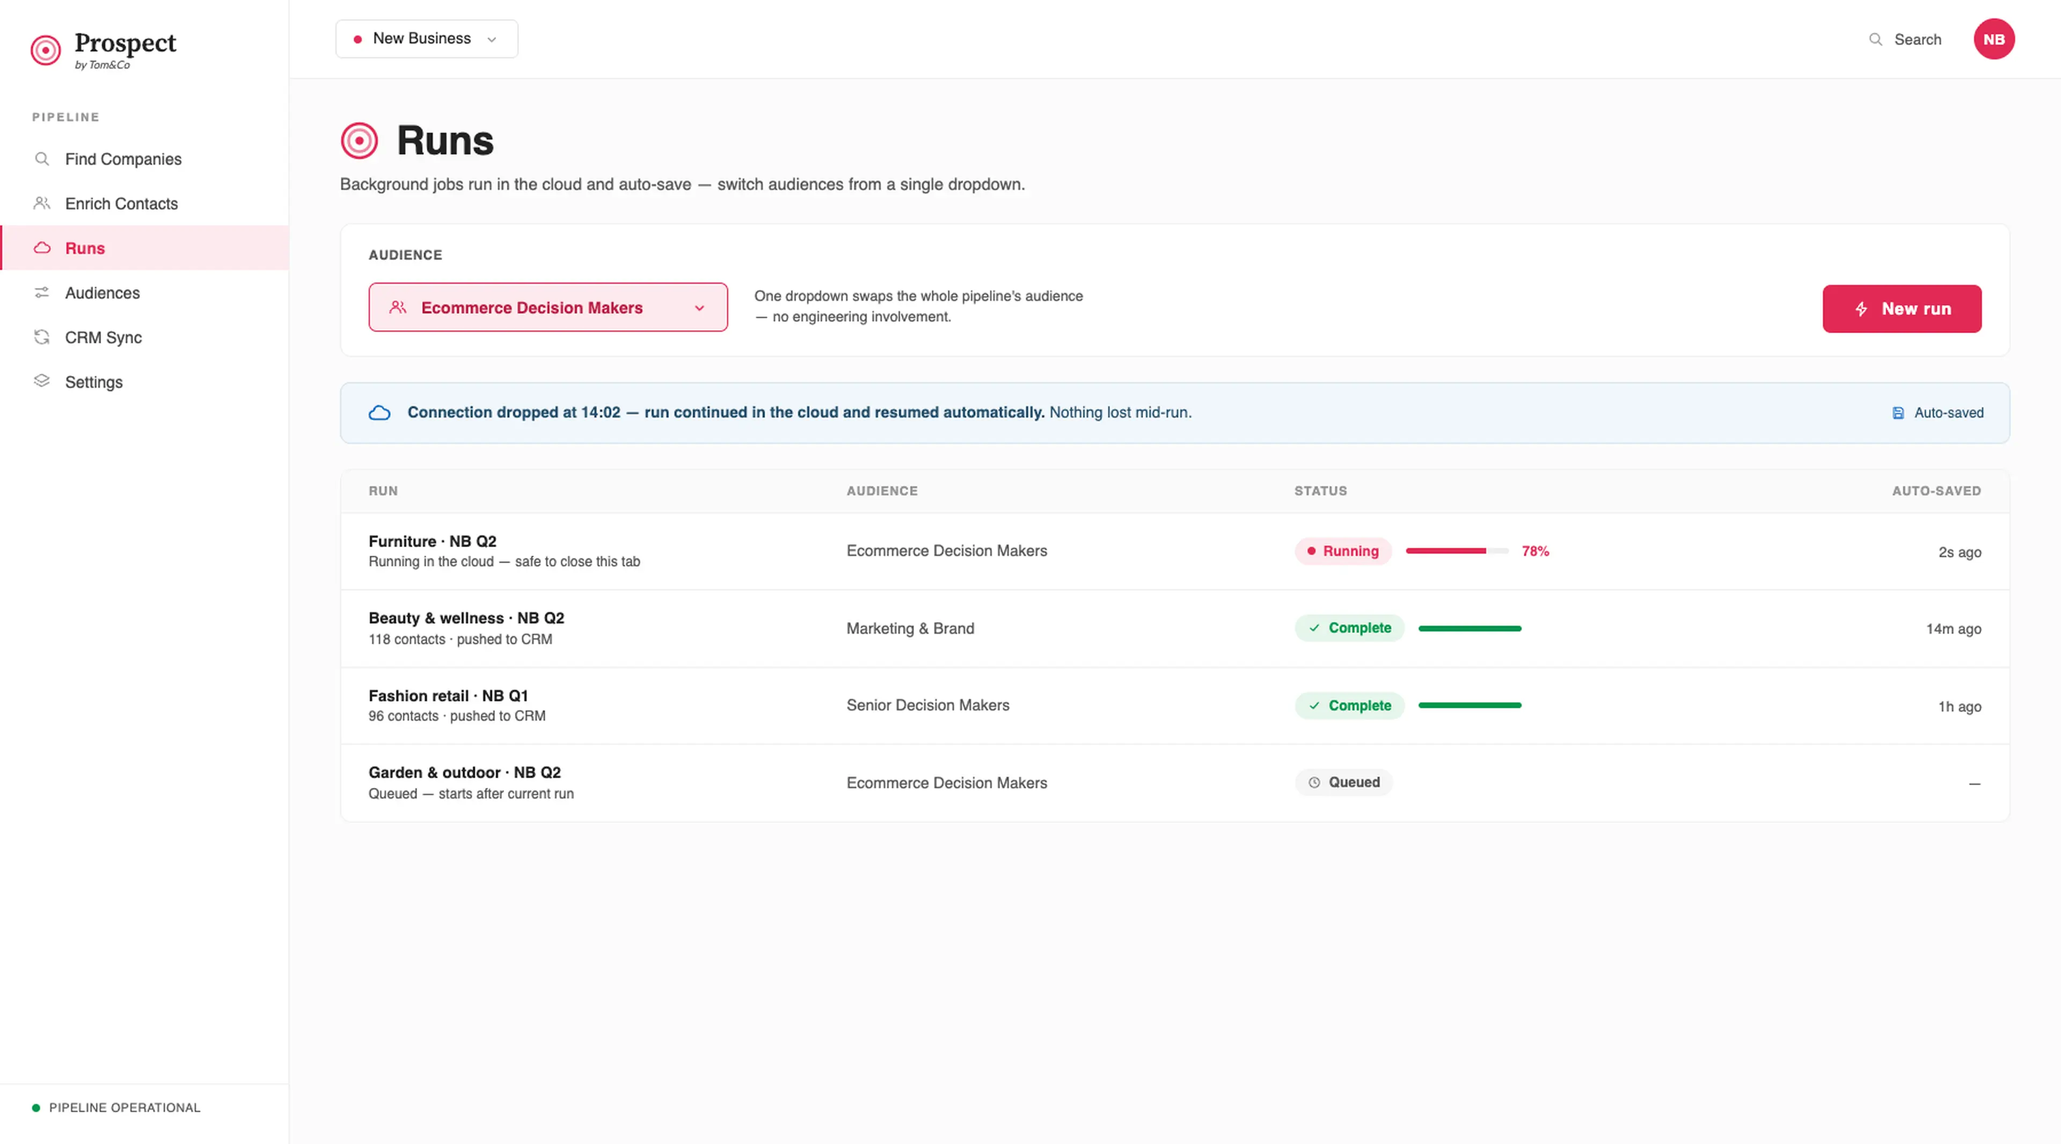Image resolution: width=2061 pixels, height=1144 pixels.
Task: Click the CRM Sync refresh icon
Action: (42, 337)
